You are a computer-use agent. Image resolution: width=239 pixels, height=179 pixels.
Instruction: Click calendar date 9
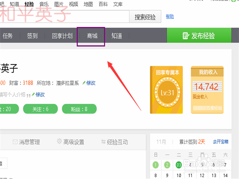click(167, 175)
